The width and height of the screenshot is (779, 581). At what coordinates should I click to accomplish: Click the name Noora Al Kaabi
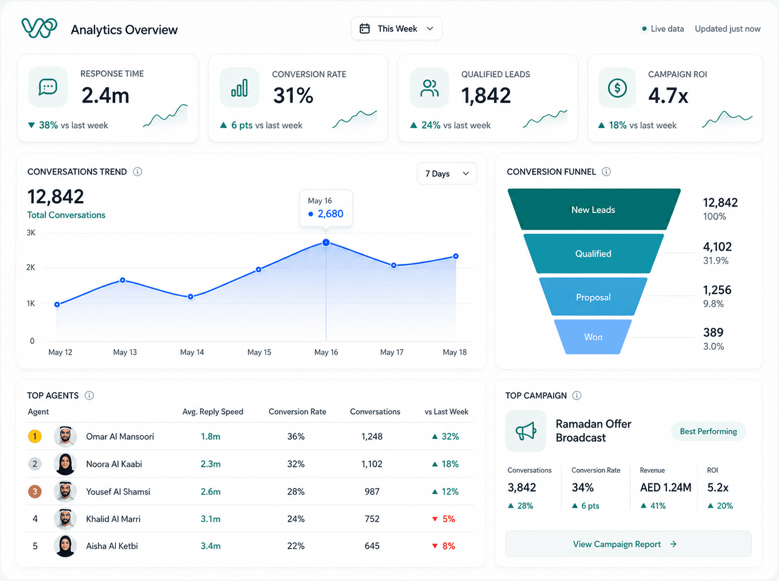[114, 464]
